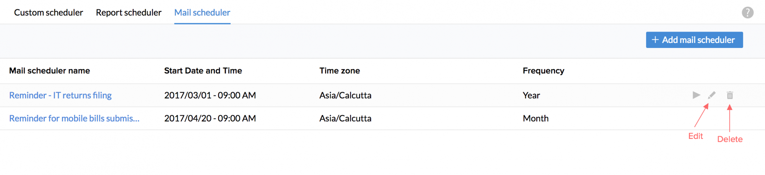This screenshot has width=765, height=175.
Task: Edit the IT returns filing scheduler
Action: pos(711,95)
